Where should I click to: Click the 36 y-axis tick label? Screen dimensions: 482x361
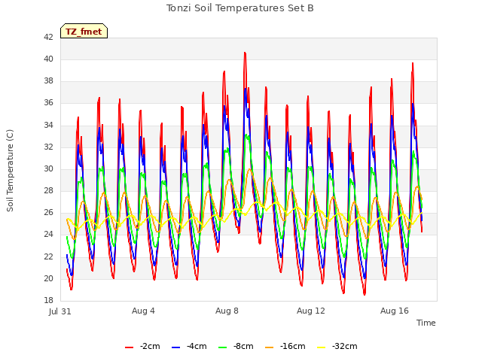coord(48,103)
